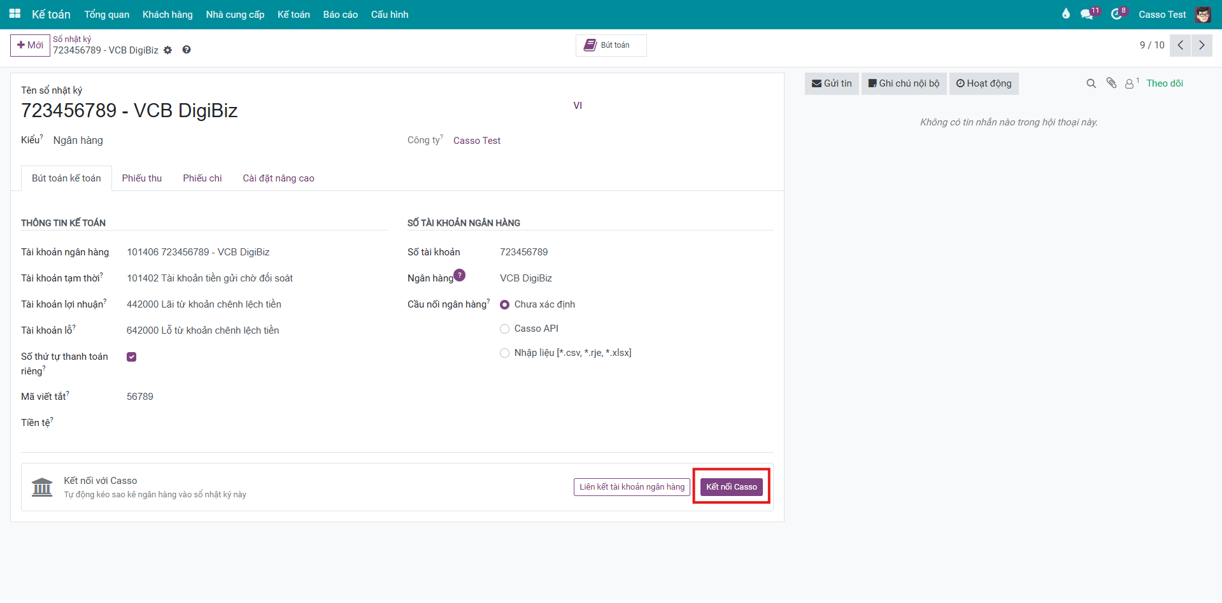Open Tài khoản ngân hàng field 101406
Viewport: 1222px width, 603px height.
tap(198, 252)
